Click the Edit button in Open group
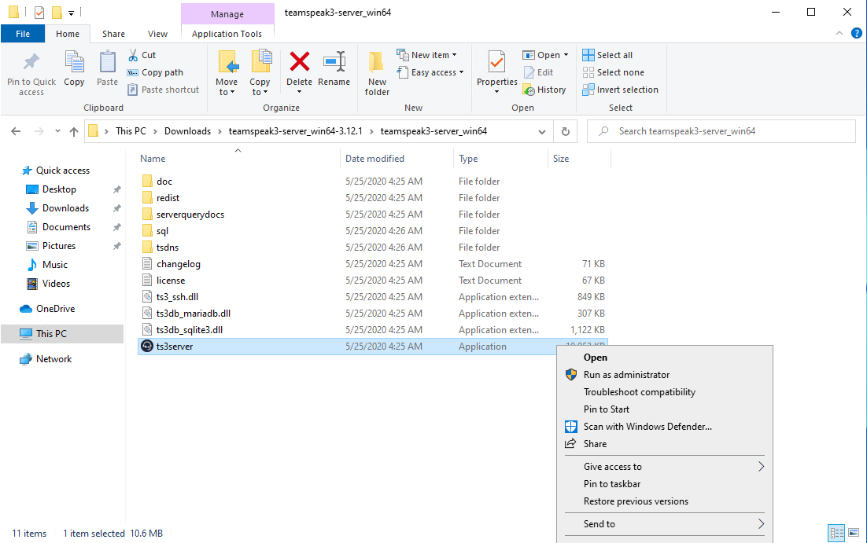This screenshot has width=867, height=543. pos(539,72)
